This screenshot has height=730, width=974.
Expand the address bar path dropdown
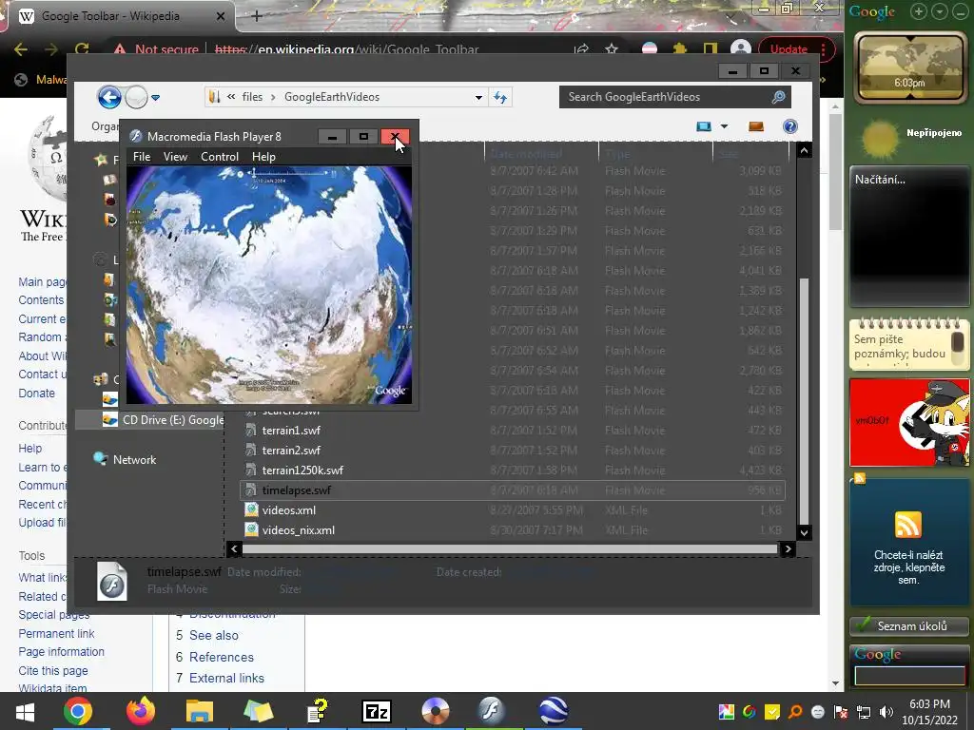(x=478, y=98)
